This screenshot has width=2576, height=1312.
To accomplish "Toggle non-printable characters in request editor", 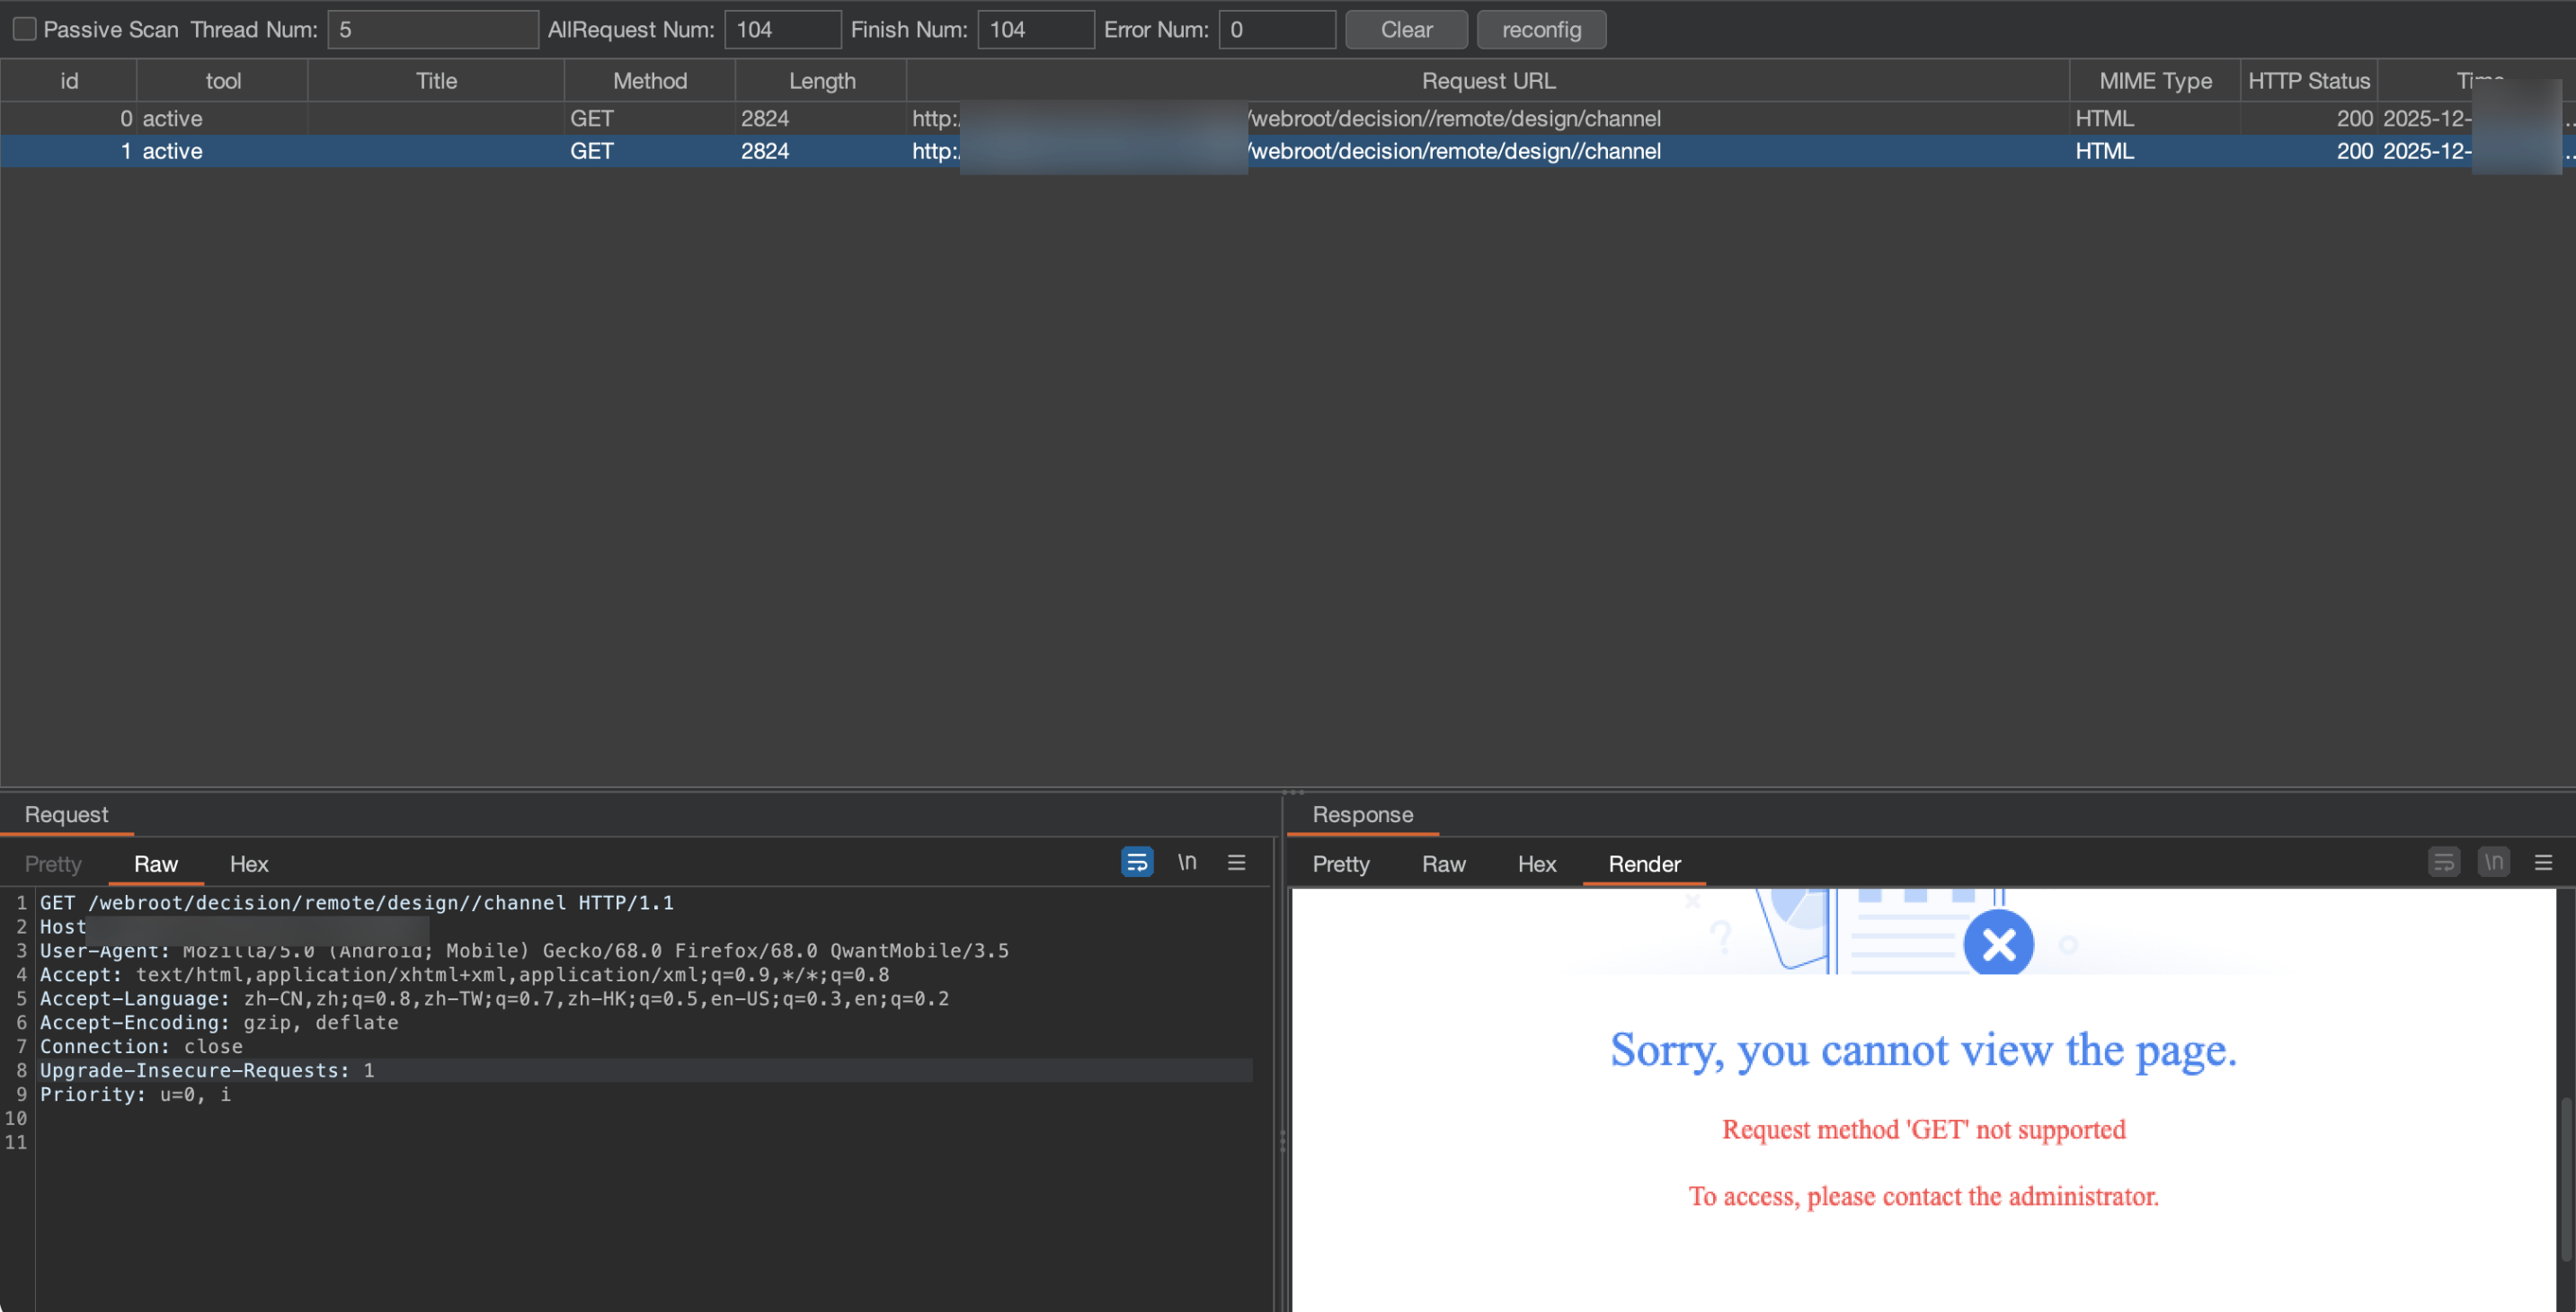I will tap(1187, 861).
